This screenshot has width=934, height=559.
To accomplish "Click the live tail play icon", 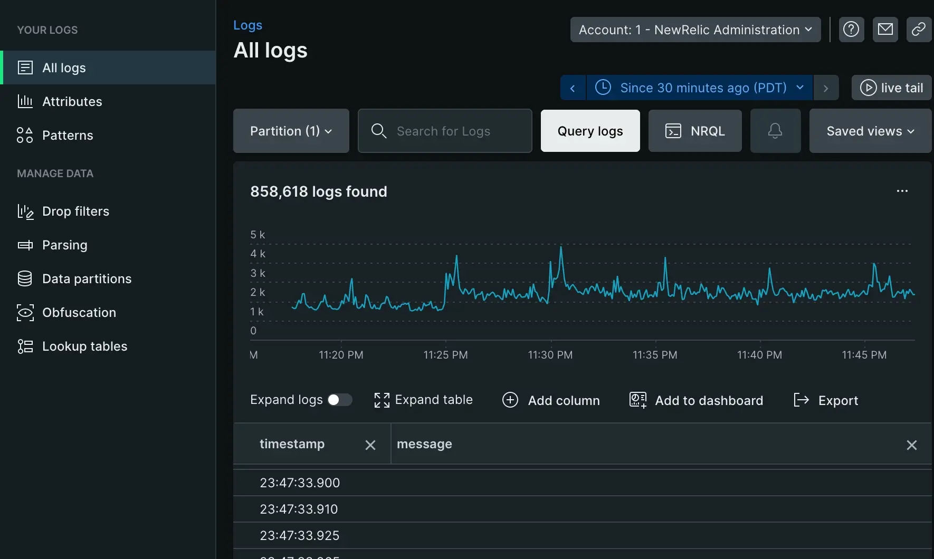I will (868, 88).
